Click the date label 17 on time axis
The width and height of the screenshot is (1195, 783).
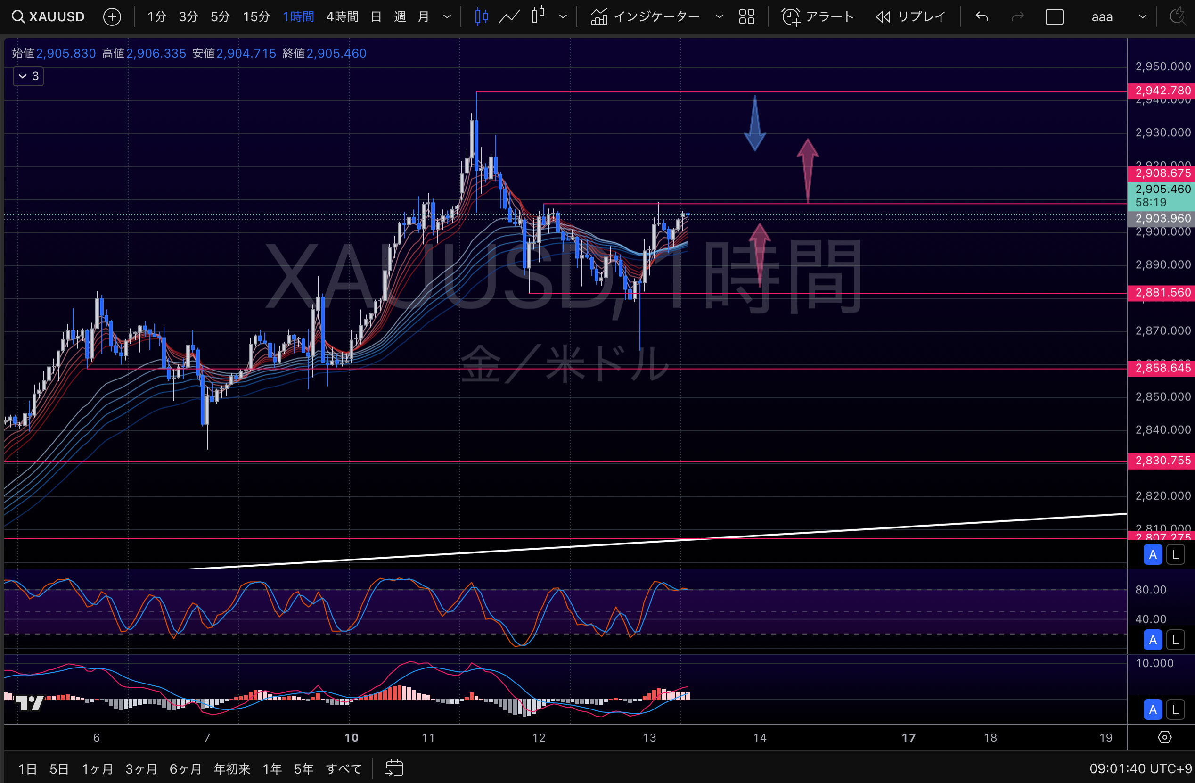909,737
